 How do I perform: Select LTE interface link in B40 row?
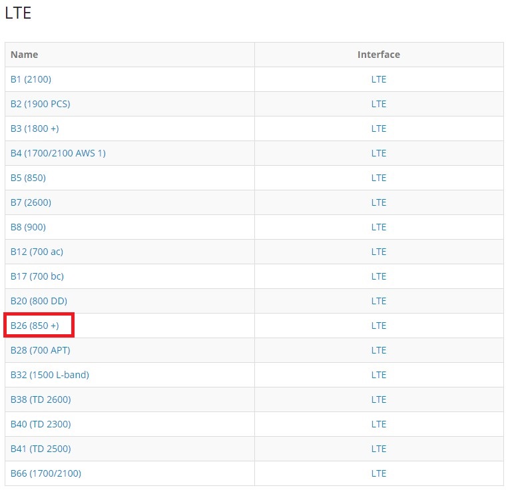point(379,424)
